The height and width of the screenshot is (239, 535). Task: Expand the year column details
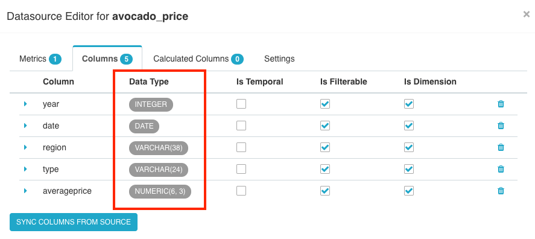point(25,104)
